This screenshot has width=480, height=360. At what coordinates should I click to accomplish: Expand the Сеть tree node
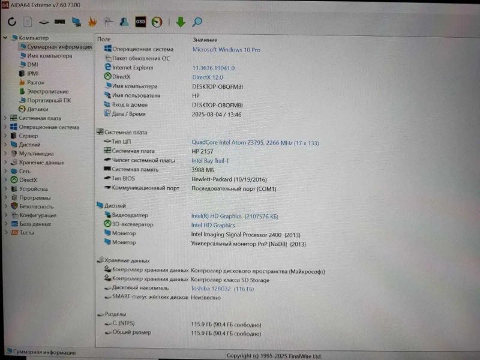coord(5,171)
